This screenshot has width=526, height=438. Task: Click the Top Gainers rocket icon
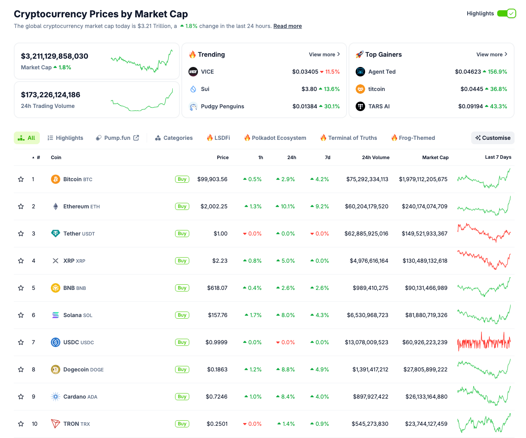coord(360,54)
